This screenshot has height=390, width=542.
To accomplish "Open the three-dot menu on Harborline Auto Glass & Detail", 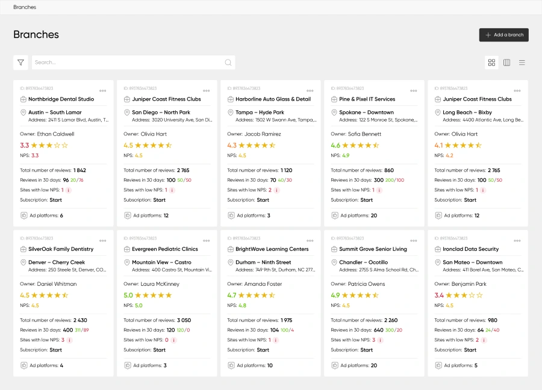I will [x=310, y=90].
